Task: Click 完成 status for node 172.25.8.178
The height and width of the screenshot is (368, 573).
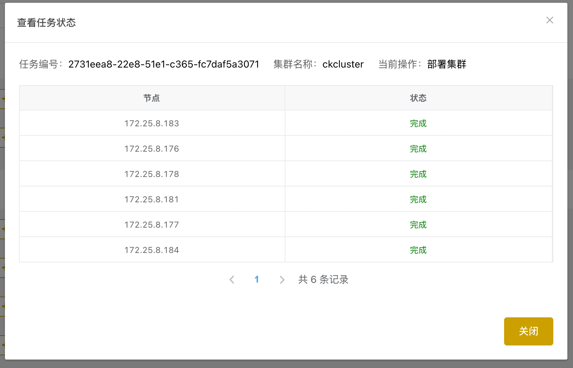Action: click(418, 174)
